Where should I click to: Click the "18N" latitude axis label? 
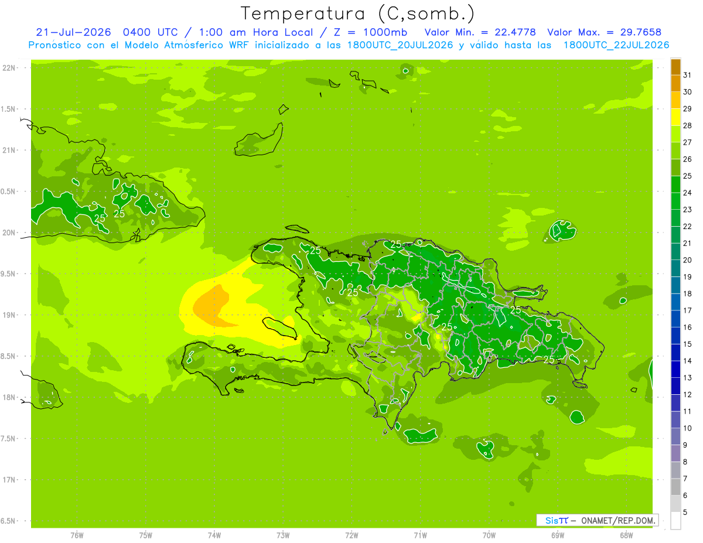(9, 397)
